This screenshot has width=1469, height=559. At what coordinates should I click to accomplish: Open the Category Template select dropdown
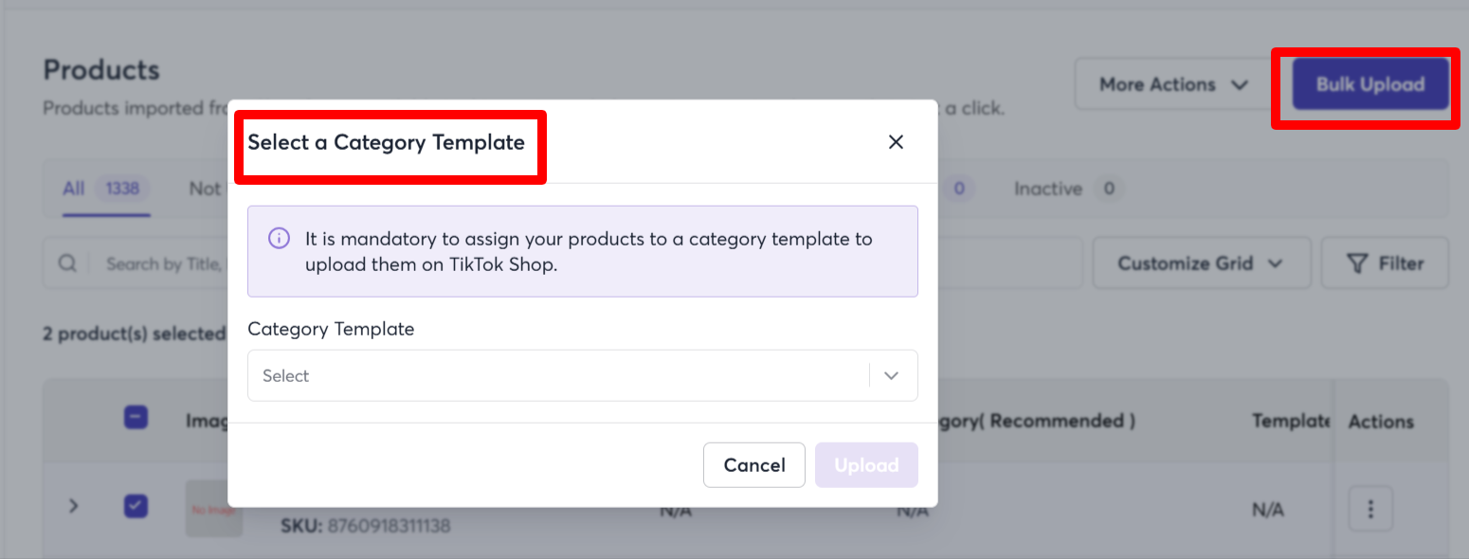(582, 375)
